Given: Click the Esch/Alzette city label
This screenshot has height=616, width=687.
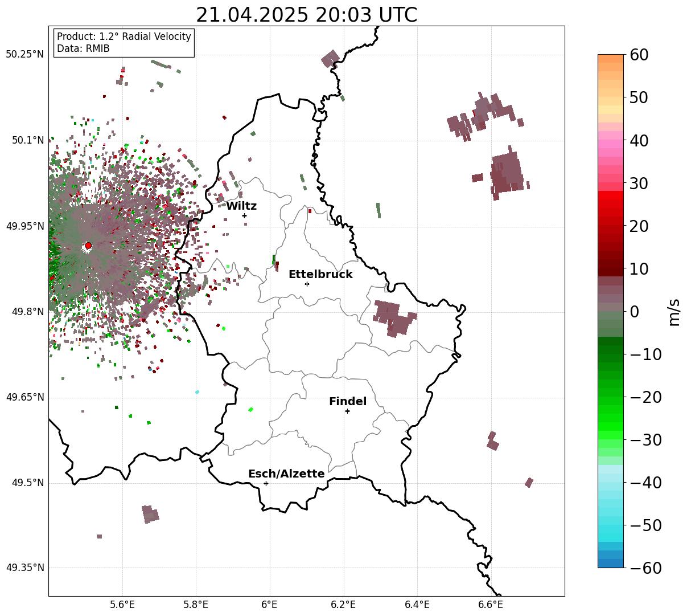Looking at the screenshot, I should pos(286,474).
